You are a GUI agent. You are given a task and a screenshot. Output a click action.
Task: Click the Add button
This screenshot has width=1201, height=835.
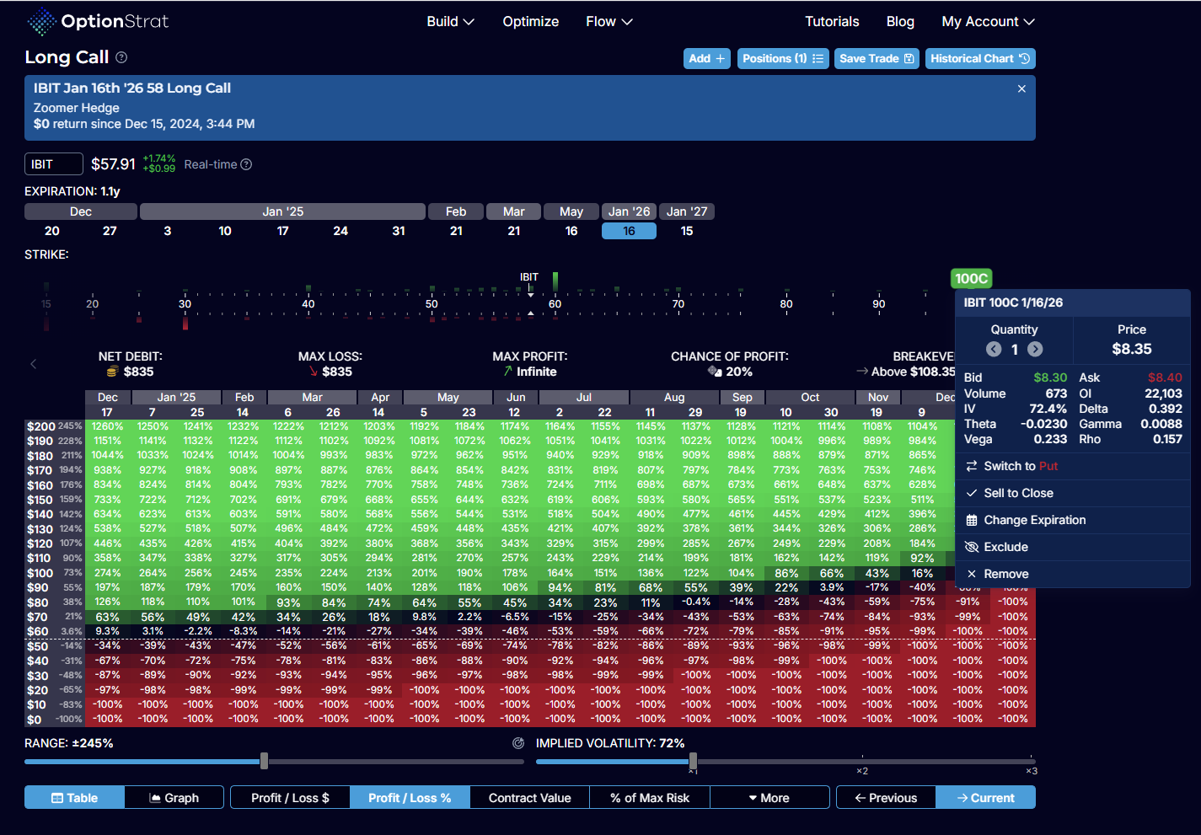coord(706,58)
